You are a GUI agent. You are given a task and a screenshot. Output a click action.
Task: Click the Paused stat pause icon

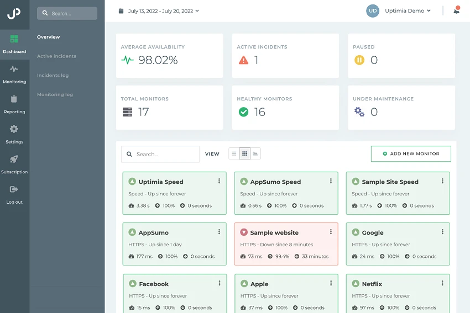(x=359, y=60)
